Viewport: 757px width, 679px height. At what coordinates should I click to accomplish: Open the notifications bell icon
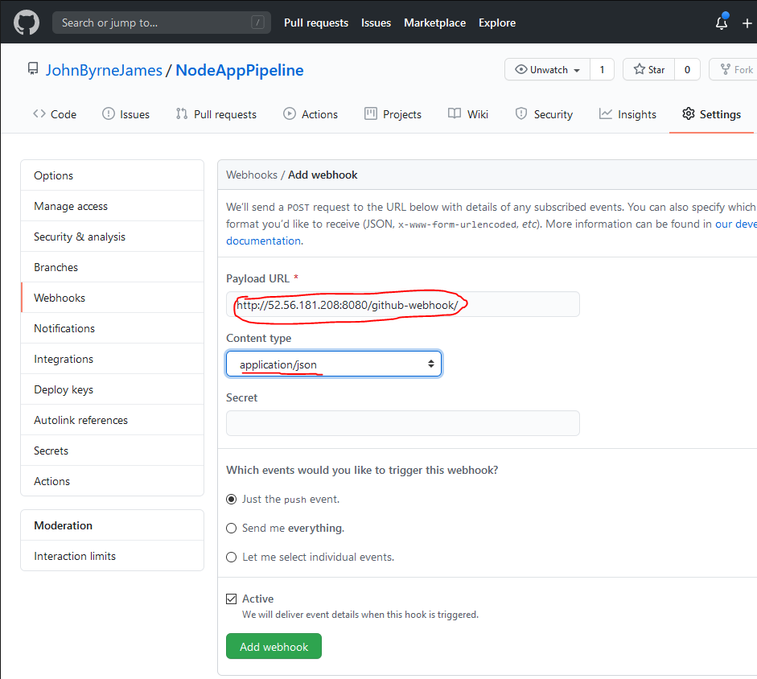(722, 23)
